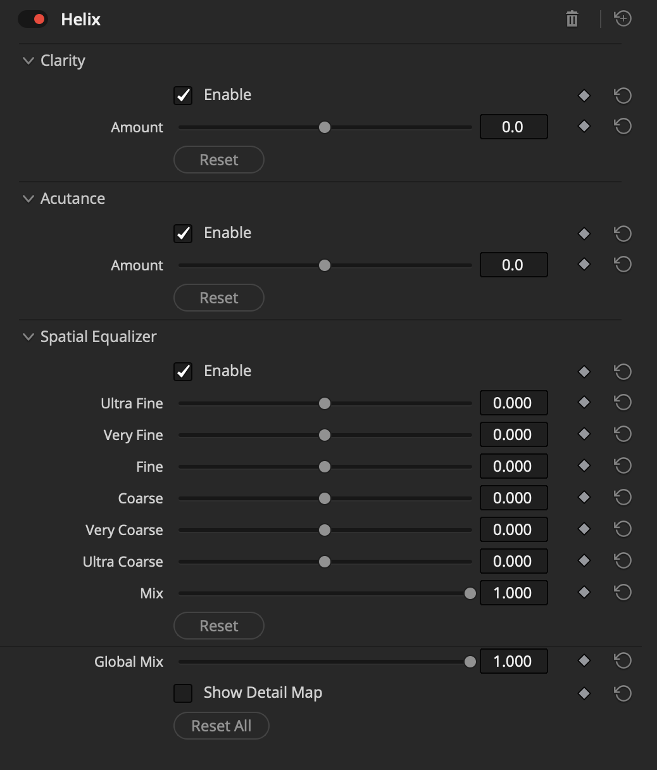This screenshot has width=657, height=770.
Task: Toggle the Helix effect bypass switch
Action: pos(33,19)
